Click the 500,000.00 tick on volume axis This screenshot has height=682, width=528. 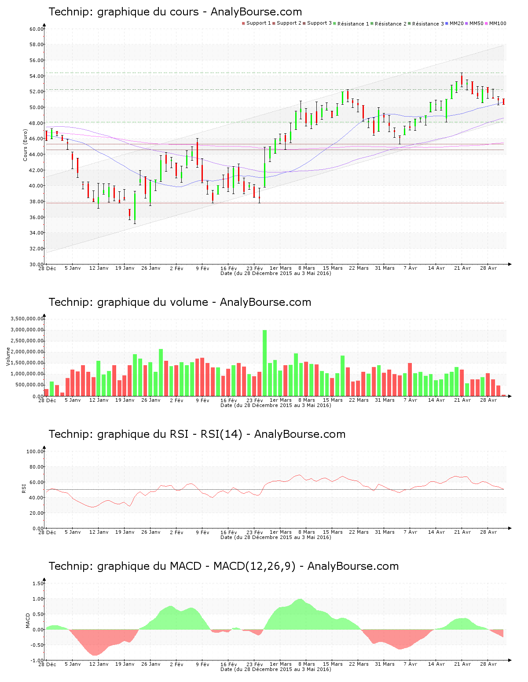(x=29, y=385)
